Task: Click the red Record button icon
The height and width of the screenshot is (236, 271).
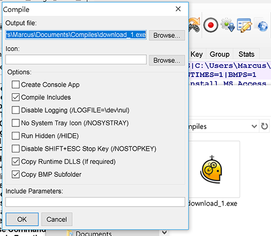Action: [x=211, y=25]
